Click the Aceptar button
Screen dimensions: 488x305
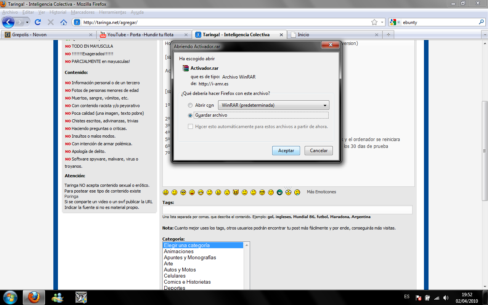pyautogui.click(x=286, y=151)
